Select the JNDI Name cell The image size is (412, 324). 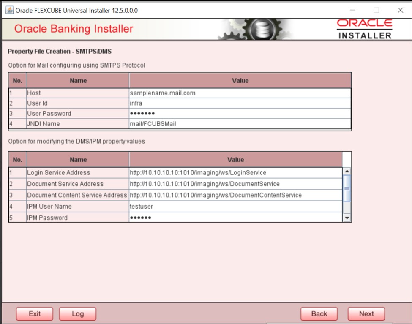click(x=77, y=124)
